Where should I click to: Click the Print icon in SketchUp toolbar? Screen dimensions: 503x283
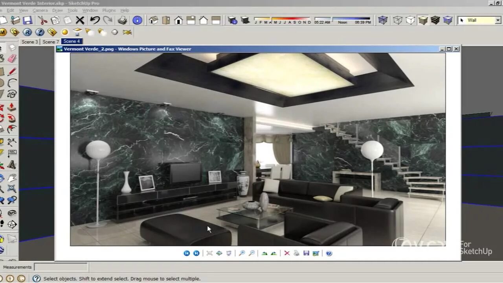tap(122, 20)
